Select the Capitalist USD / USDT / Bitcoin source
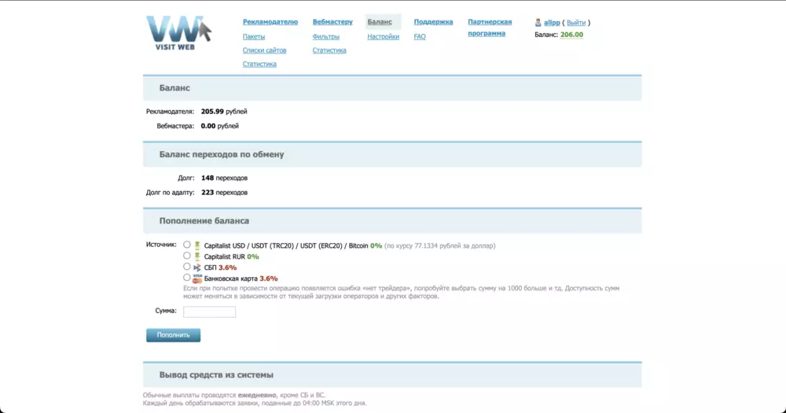 (x=186, y=245)
